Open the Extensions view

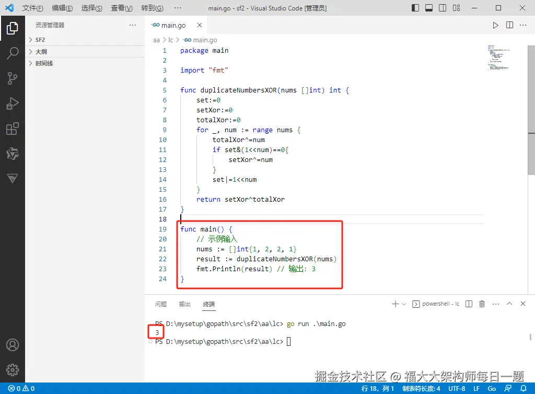13,129
